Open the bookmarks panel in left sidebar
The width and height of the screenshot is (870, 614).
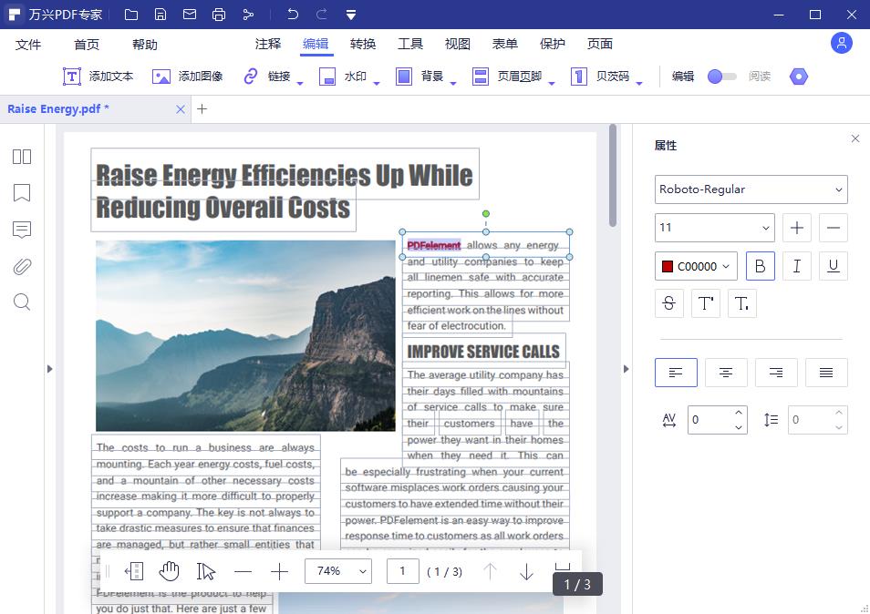[22, 193]
